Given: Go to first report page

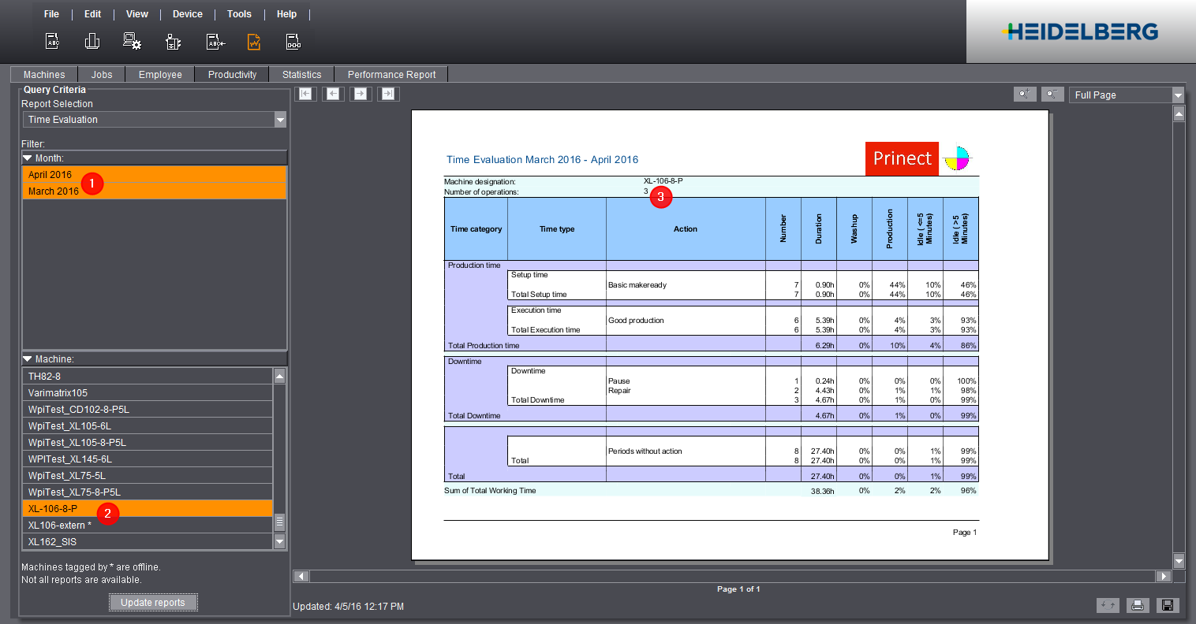Looking at the screenshot, I should 305,94.
